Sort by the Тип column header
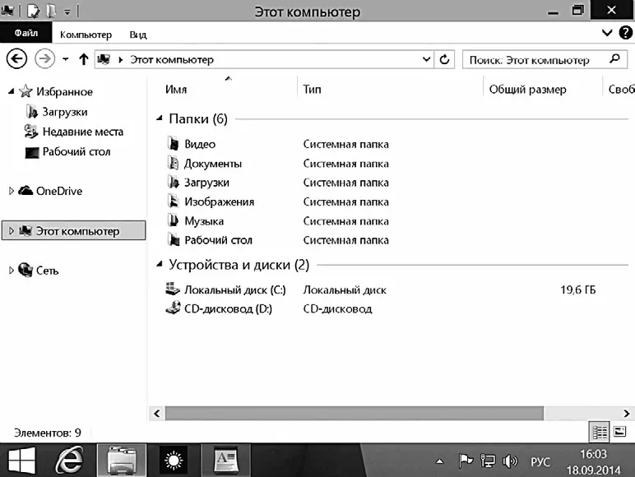The height and width of the screenshot is (477, 635). coord(312,89)
